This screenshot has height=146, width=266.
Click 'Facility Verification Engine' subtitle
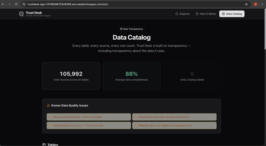38,16
